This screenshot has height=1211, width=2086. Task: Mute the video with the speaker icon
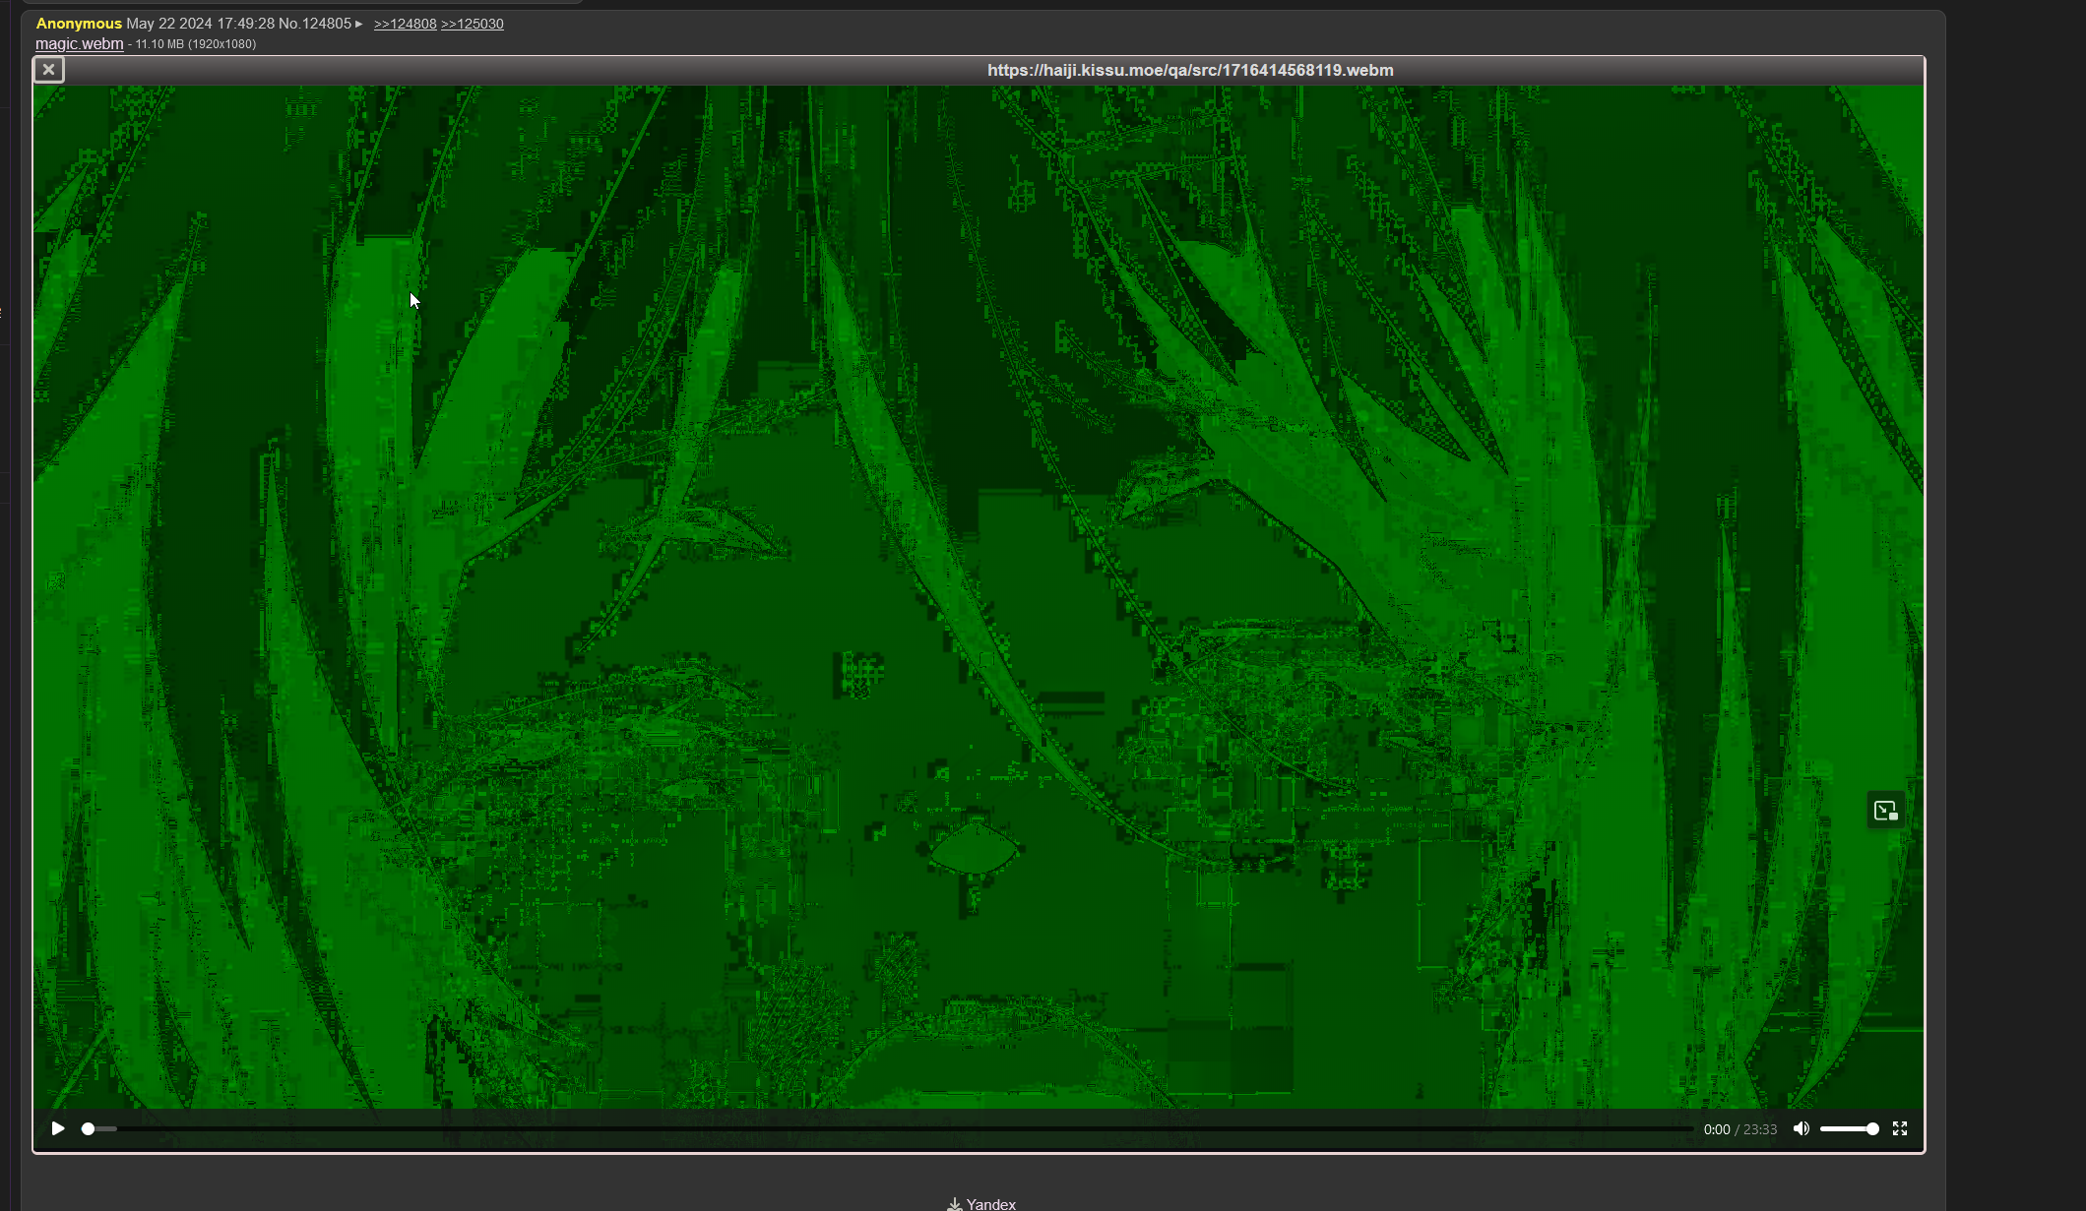(1801, 1128)
